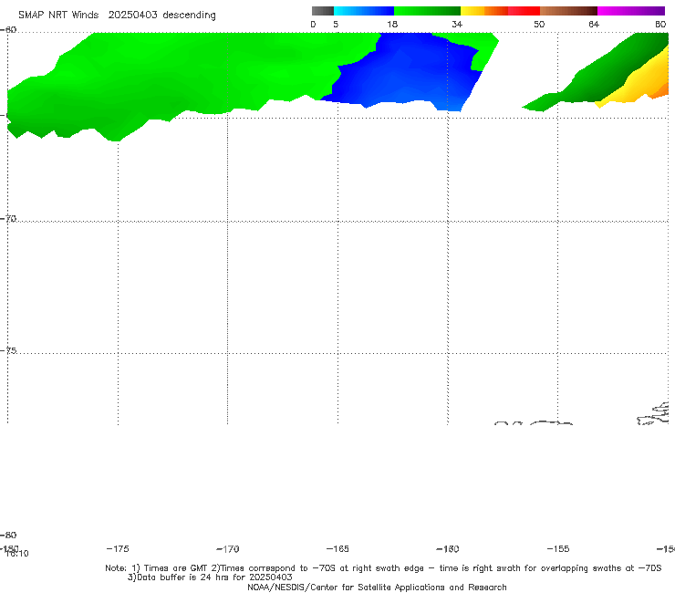Pick the green segment of the color bar

click(x=427, y=11)
